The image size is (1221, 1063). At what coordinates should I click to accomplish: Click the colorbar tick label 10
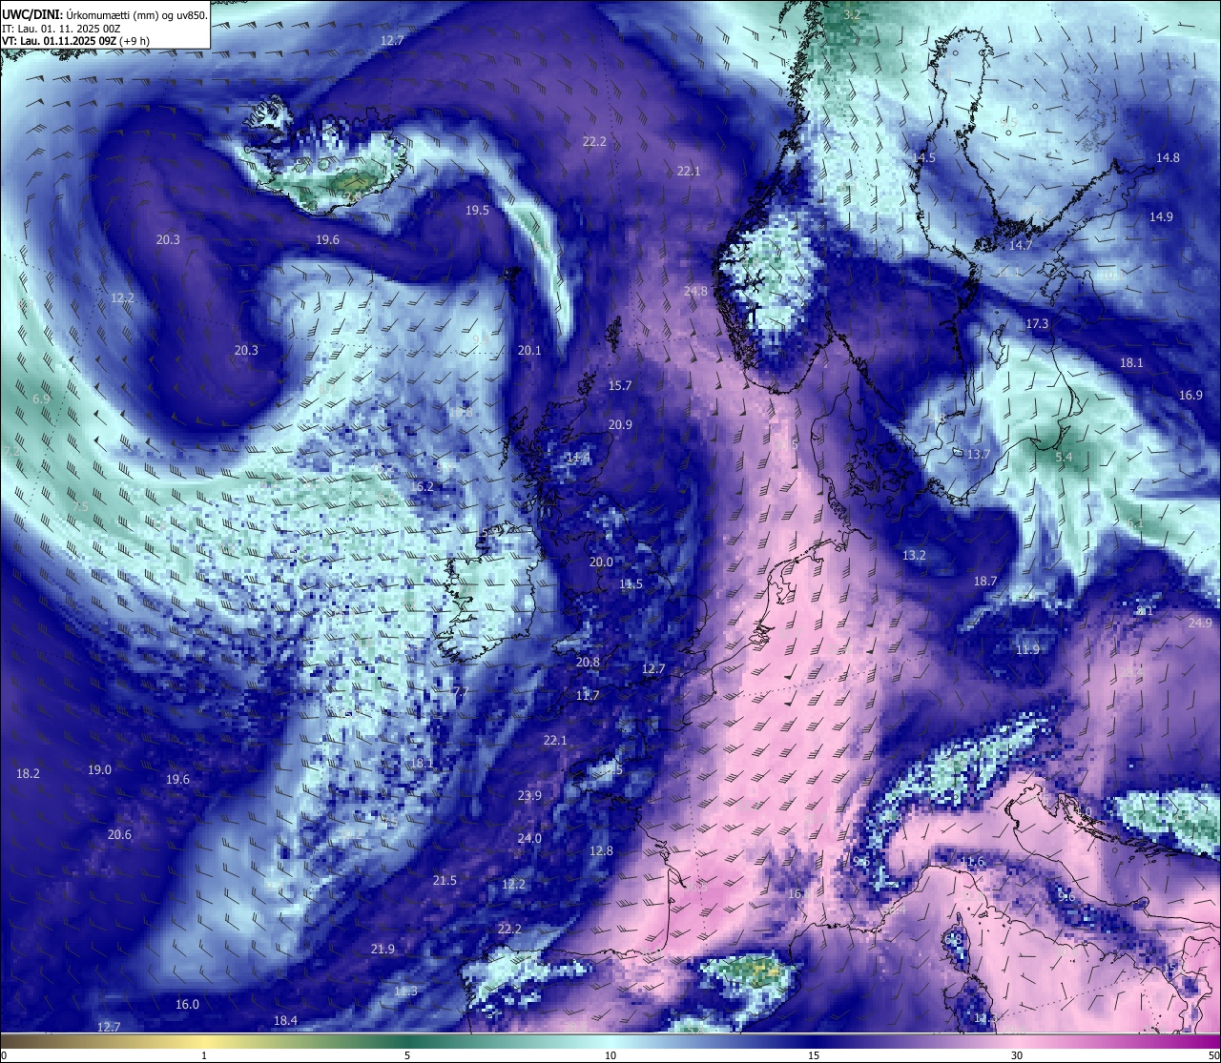610,1055
